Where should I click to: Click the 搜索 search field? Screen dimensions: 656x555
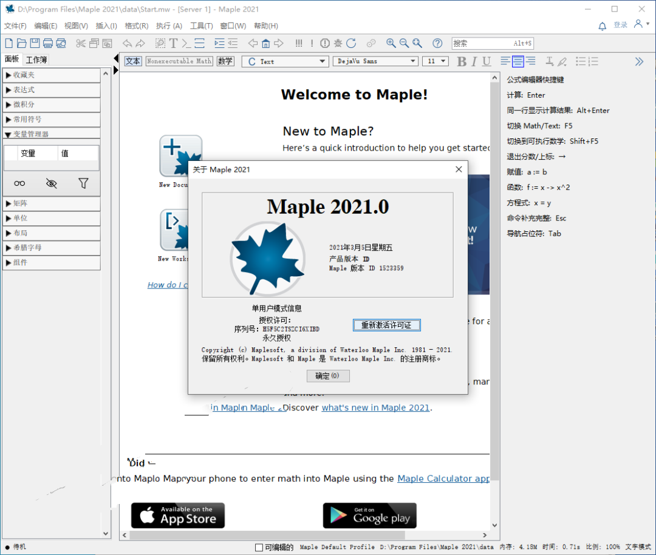(x=493, y=43)
